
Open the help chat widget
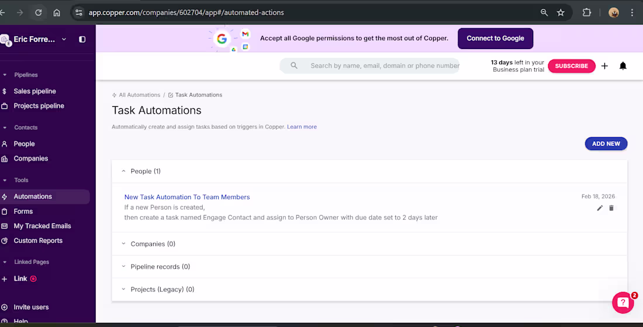pos(623,302)
